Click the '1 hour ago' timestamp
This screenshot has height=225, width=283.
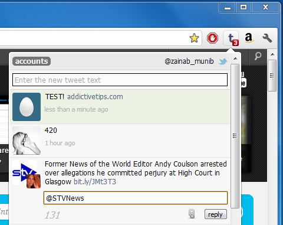click(60, 143)
